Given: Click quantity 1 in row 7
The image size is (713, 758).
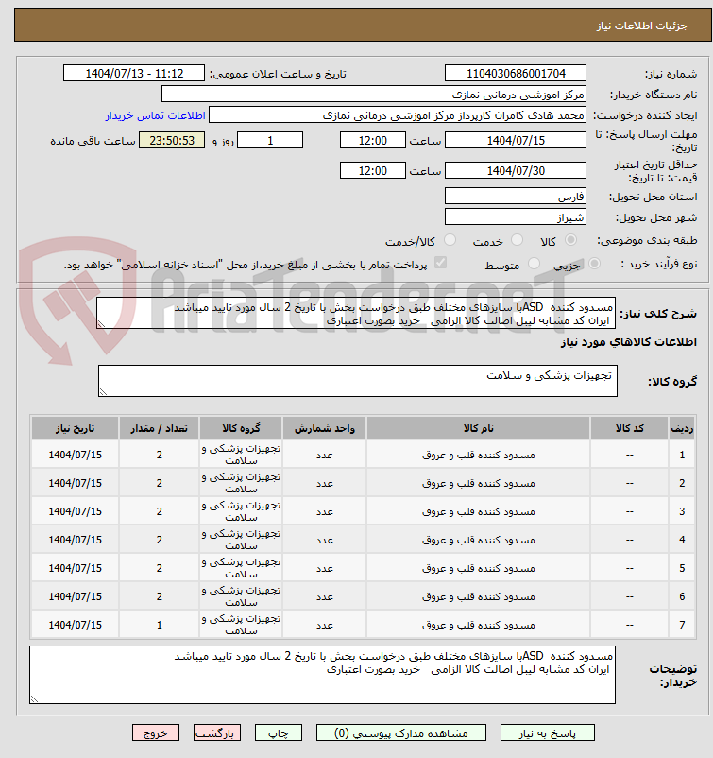Looking at the screenshot, I should tap(159, 625).
